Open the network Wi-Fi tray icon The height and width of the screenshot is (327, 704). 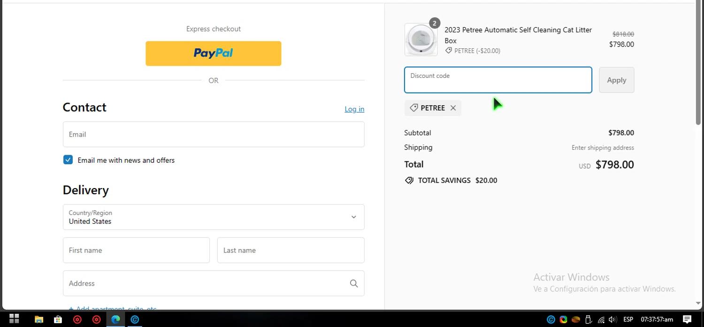tap(601, 320)
